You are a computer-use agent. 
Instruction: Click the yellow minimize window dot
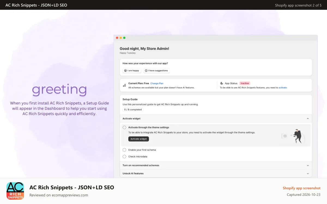click(x=121, y=38)
